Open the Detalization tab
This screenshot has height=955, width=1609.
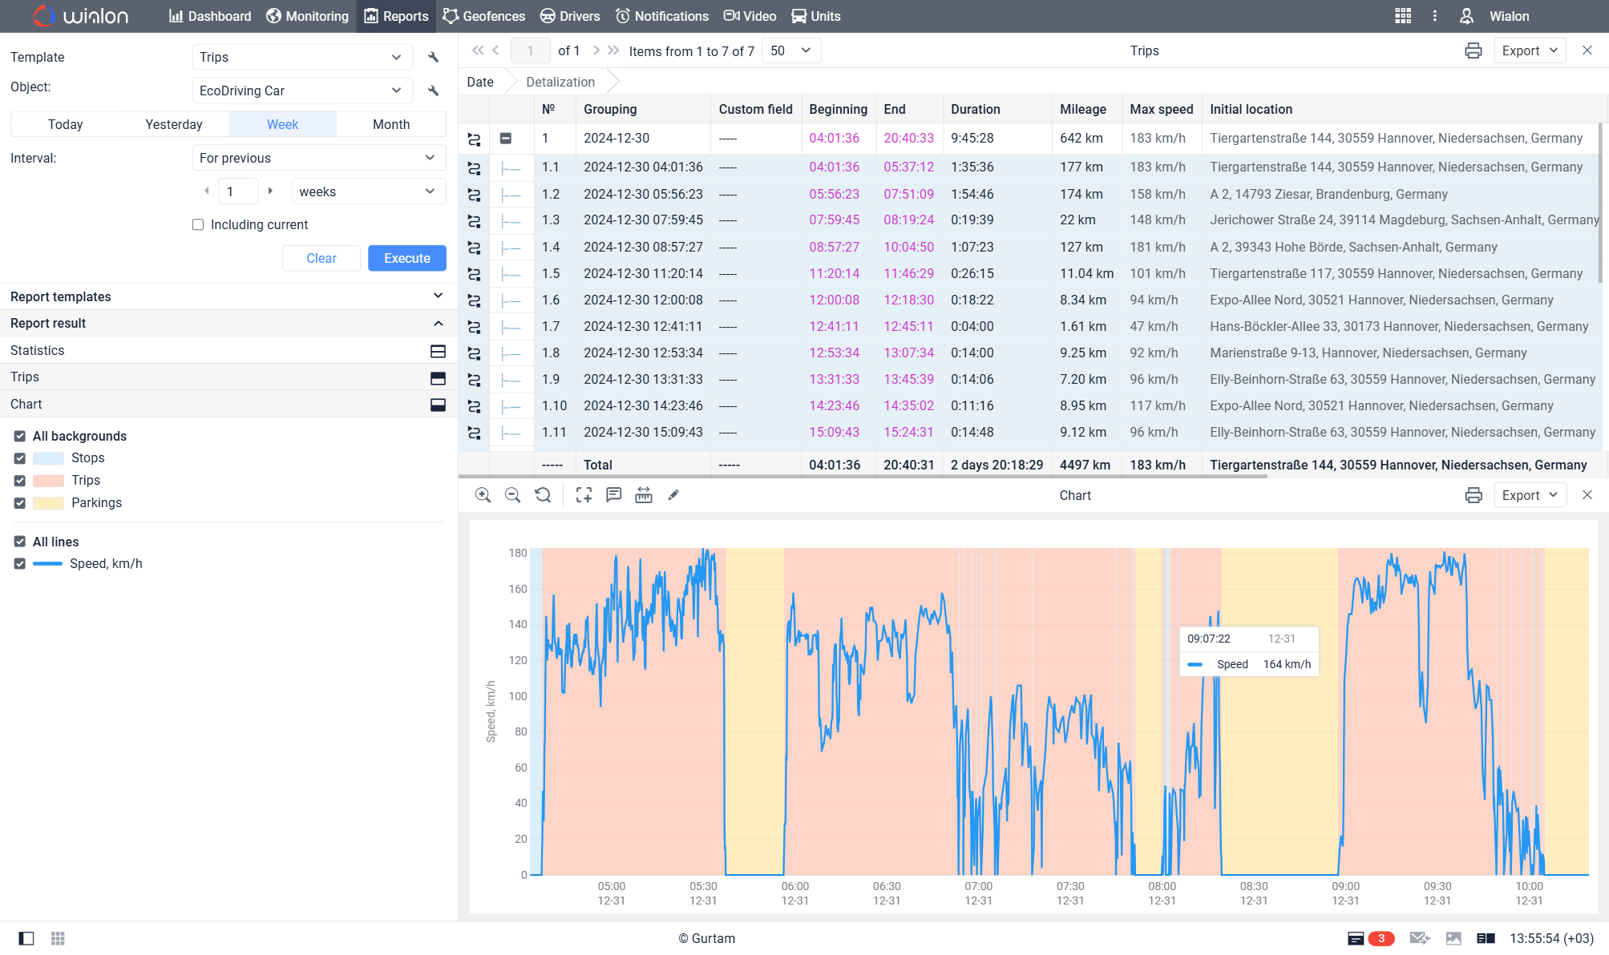[x=560, y=81]
